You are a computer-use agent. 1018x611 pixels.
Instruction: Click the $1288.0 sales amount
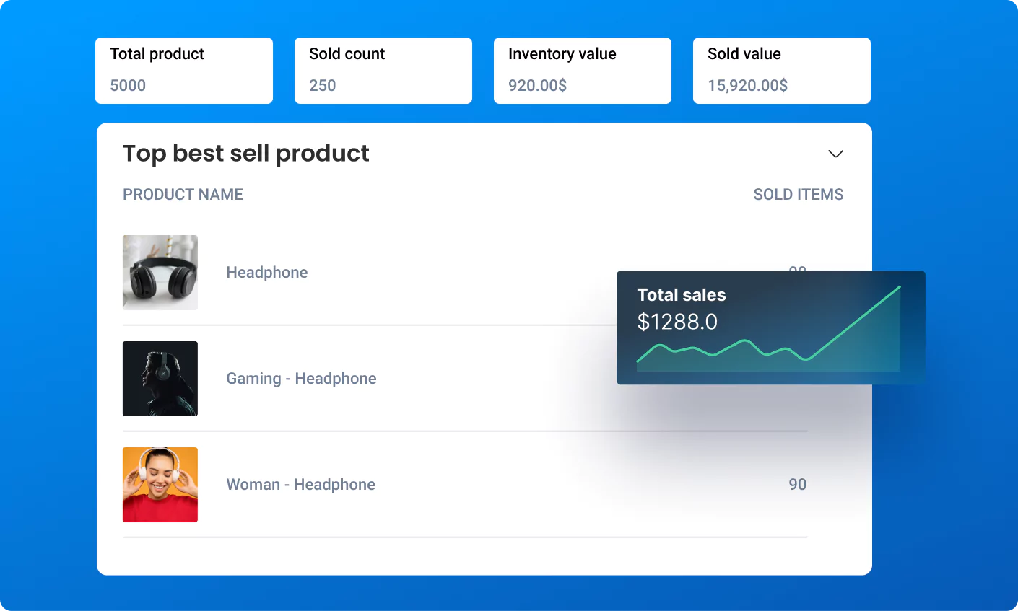point(677,322)
